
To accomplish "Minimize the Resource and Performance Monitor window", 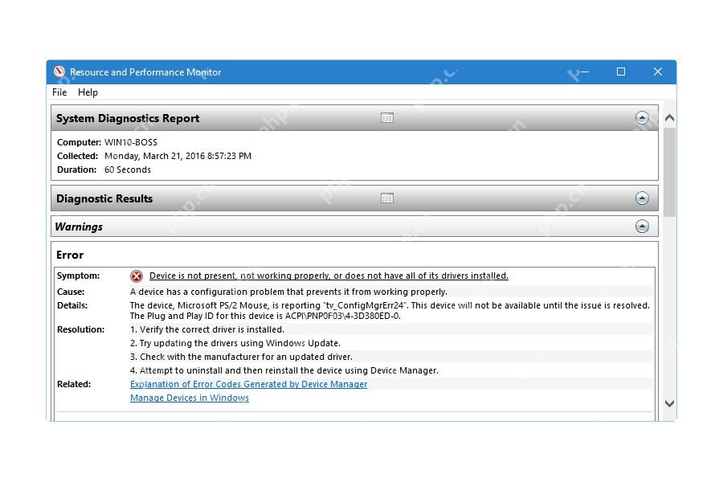I will pyautogui.click(x=585, y=71).
